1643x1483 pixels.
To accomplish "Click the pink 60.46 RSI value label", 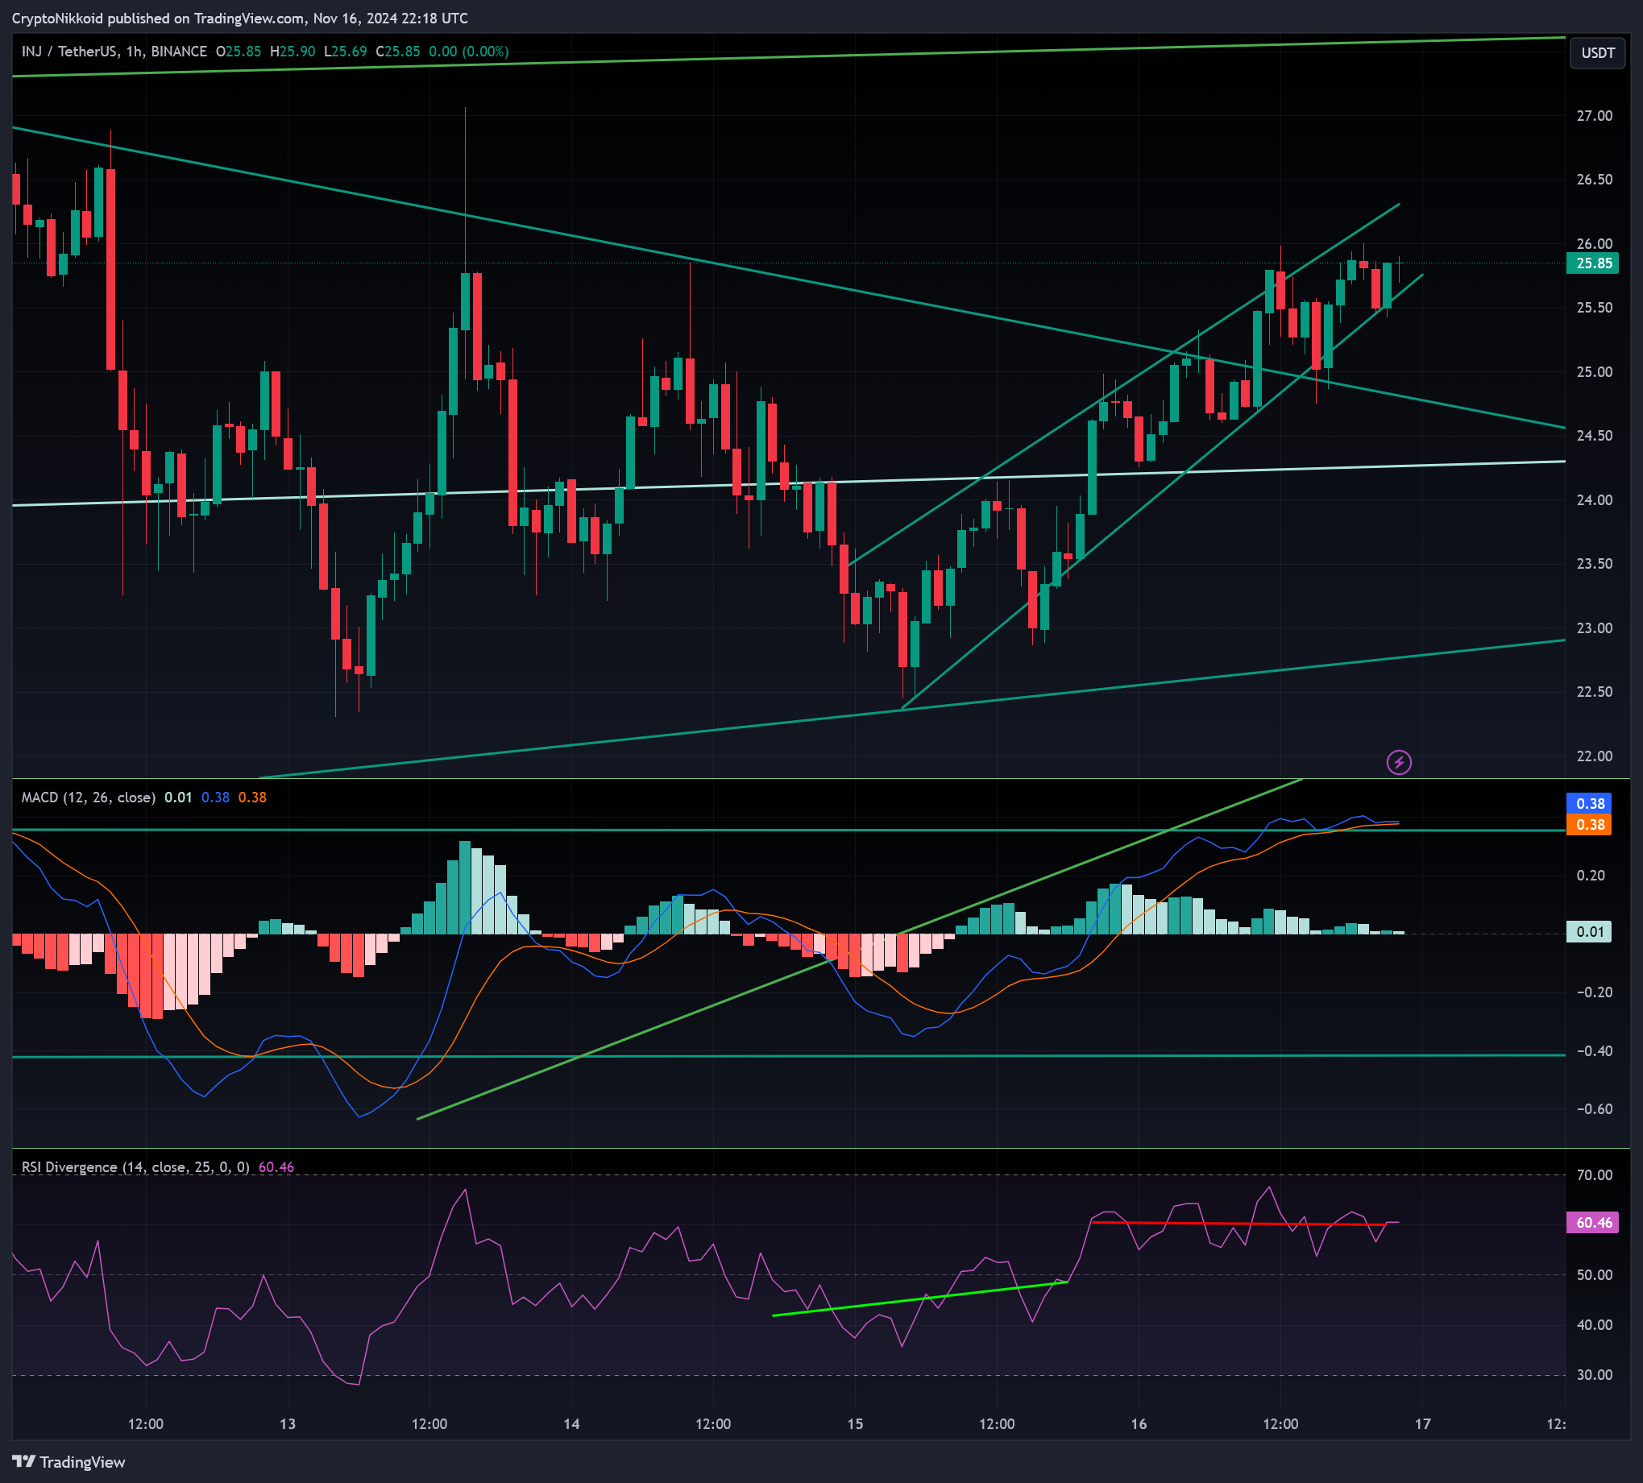I will [x=1593, y=1222].
